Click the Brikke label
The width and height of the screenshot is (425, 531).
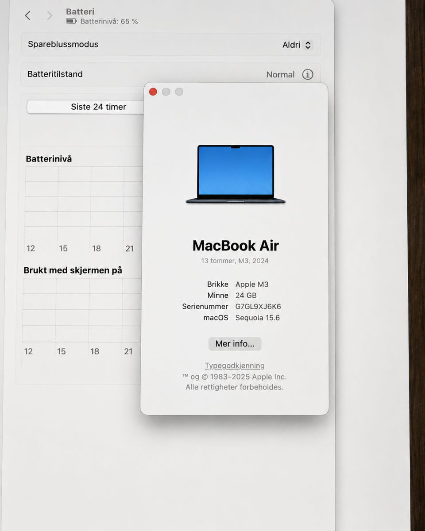pos(218,284)
